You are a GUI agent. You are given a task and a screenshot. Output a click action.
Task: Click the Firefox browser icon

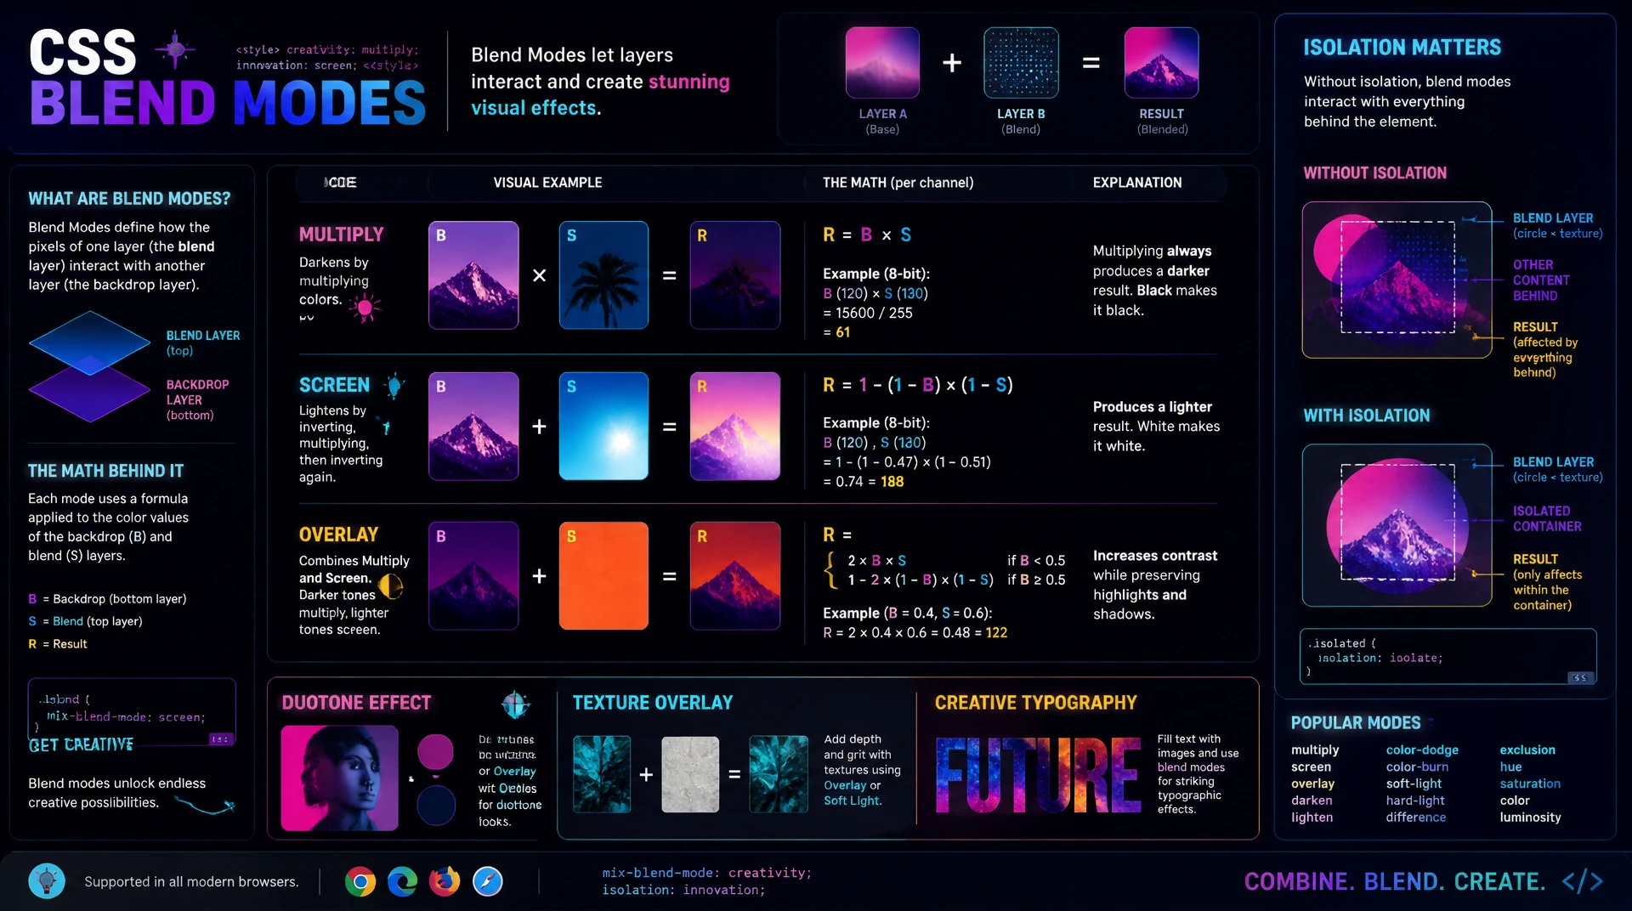[x=445, y=882]
